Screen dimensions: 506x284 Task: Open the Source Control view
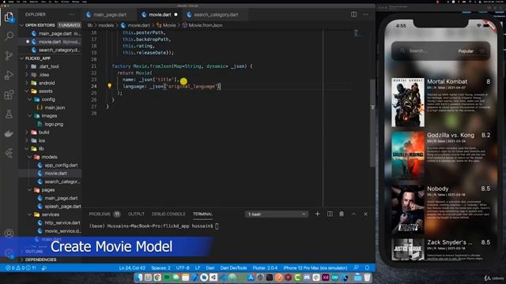9,56
